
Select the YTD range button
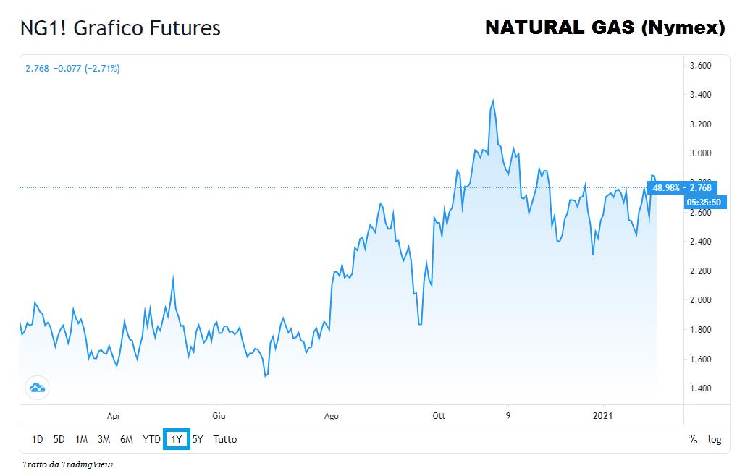coord(151,439)
